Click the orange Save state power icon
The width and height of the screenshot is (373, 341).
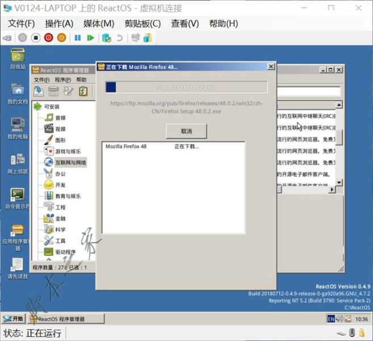tap(61, 38)
